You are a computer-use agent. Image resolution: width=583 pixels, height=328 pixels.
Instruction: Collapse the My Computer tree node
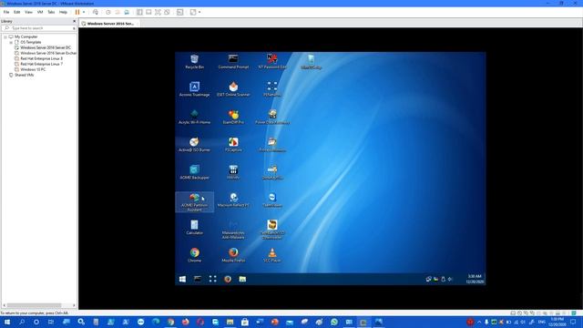5,36
